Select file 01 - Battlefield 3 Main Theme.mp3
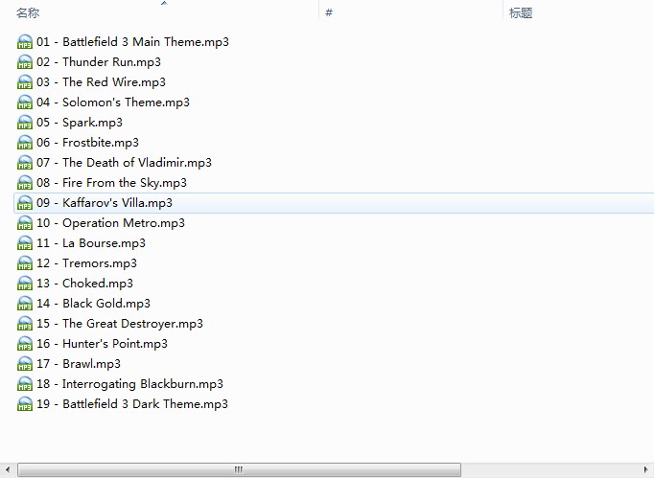This screenshot has width=654, height=478. [x=132, y=42]
